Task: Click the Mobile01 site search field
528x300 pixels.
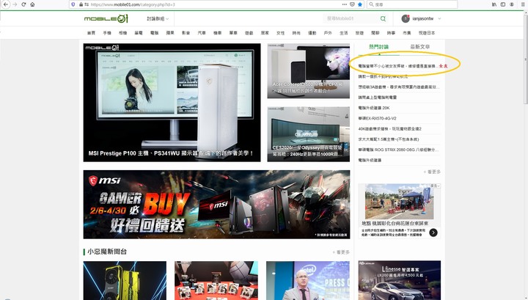Action: tap(352, 18)
